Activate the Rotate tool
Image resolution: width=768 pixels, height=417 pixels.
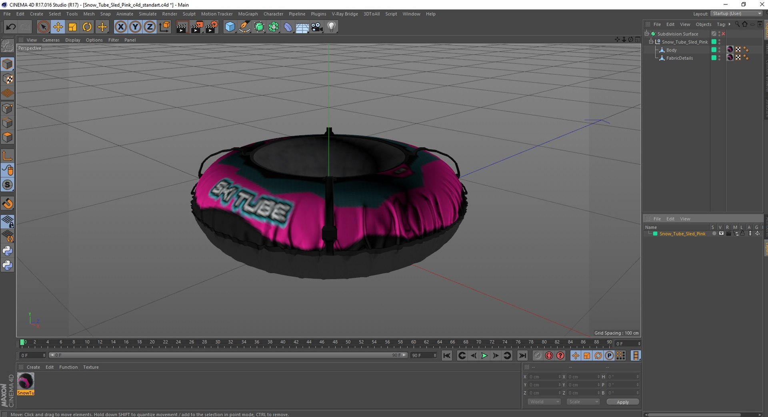[87, 27]
